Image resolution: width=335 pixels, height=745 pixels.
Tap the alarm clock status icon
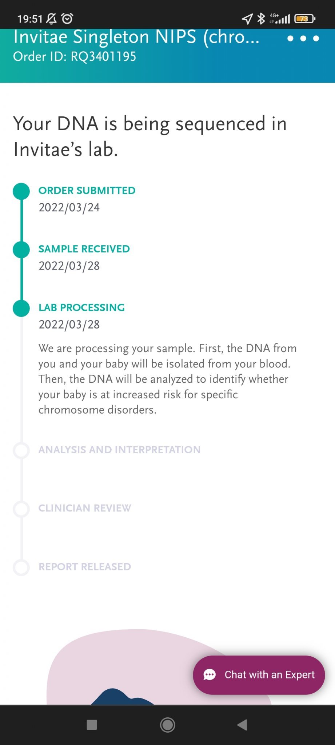67,18
